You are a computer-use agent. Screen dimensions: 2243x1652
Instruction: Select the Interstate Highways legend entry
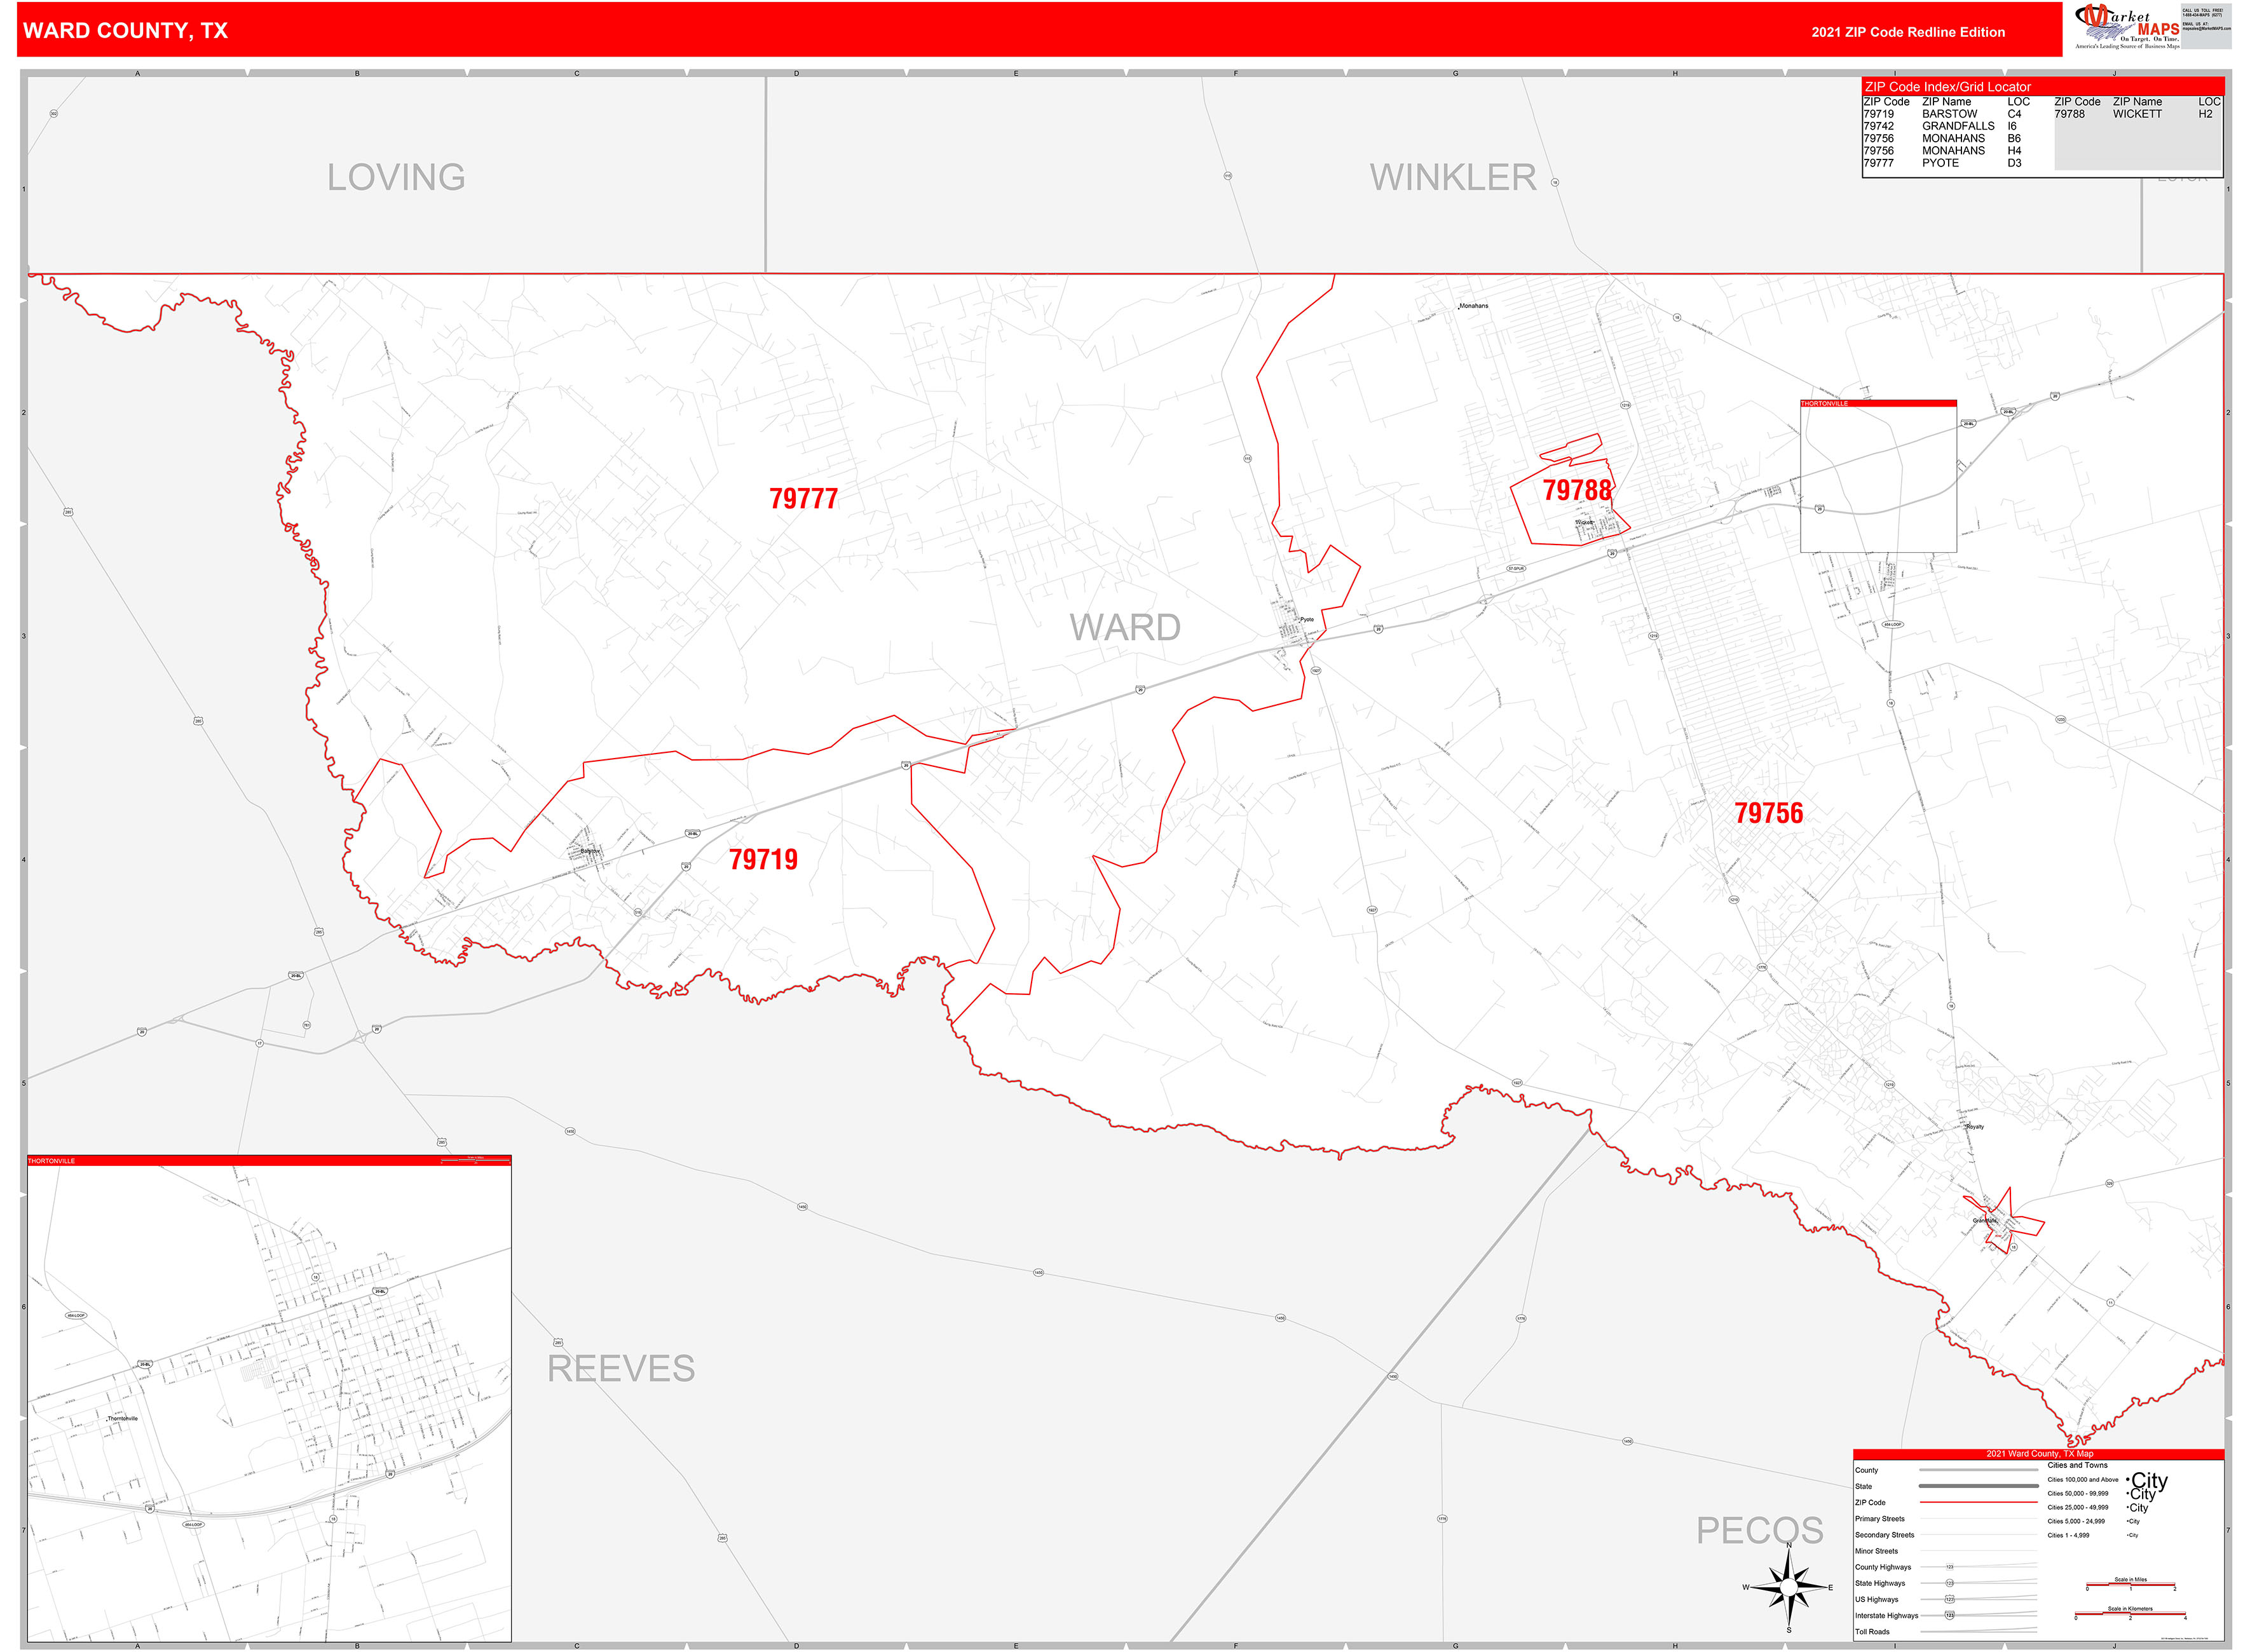coord(1887,1615)
